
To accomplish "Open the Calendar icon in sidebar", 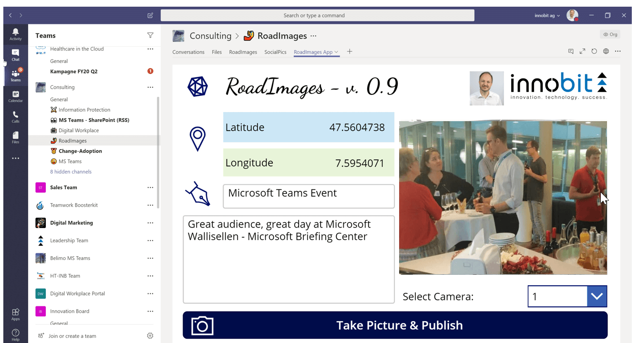I will click(15, 96).
